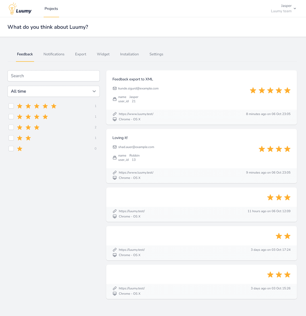Click link icon in Feedback export to XML card
Image resolution: width=306 pixels, height=316 pixels.
[x=115, y=114]
